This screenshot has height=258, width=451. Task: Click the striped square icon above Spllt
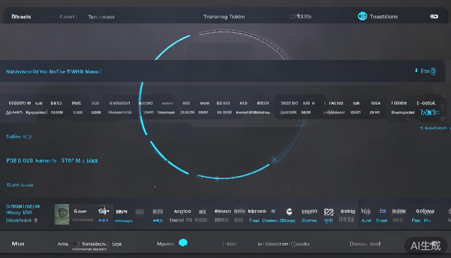click(x=329, y=212)
